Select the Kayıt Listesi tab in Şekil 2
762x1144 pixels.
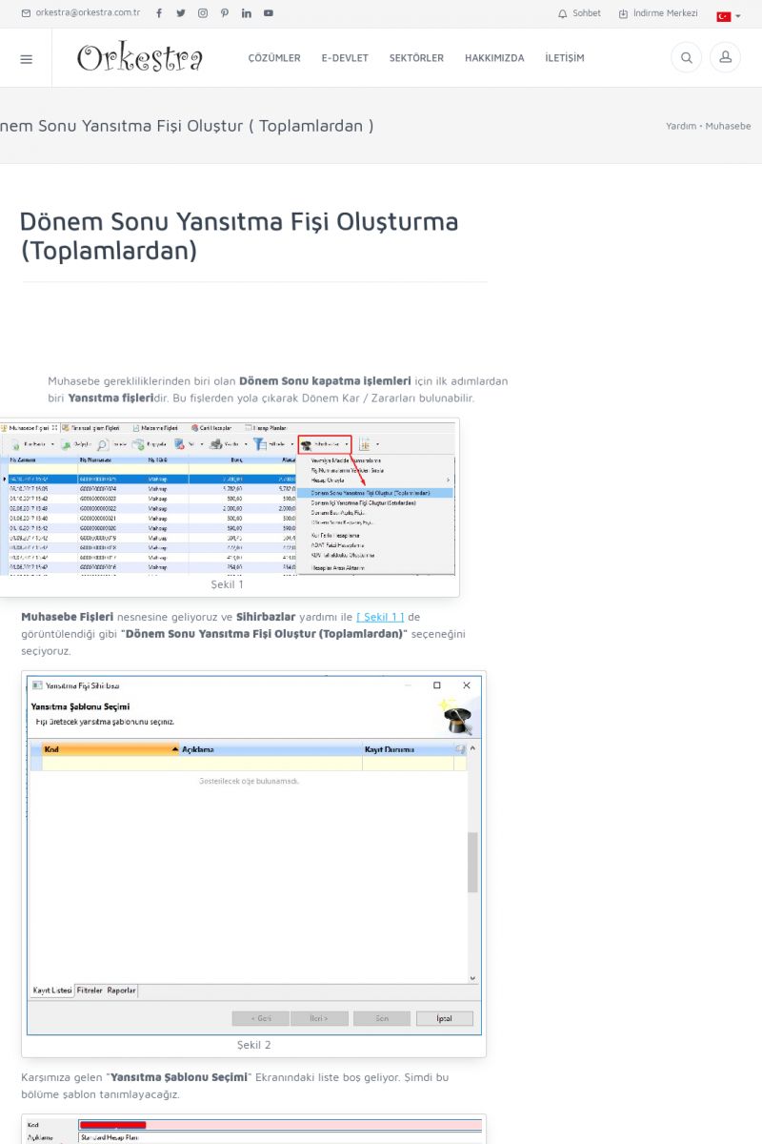[52, 991]
